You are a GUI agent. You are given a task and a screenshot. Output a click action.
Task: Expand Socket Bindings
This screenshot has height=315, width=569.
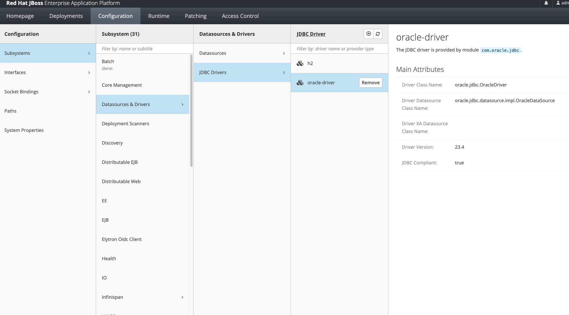(89, 92)
